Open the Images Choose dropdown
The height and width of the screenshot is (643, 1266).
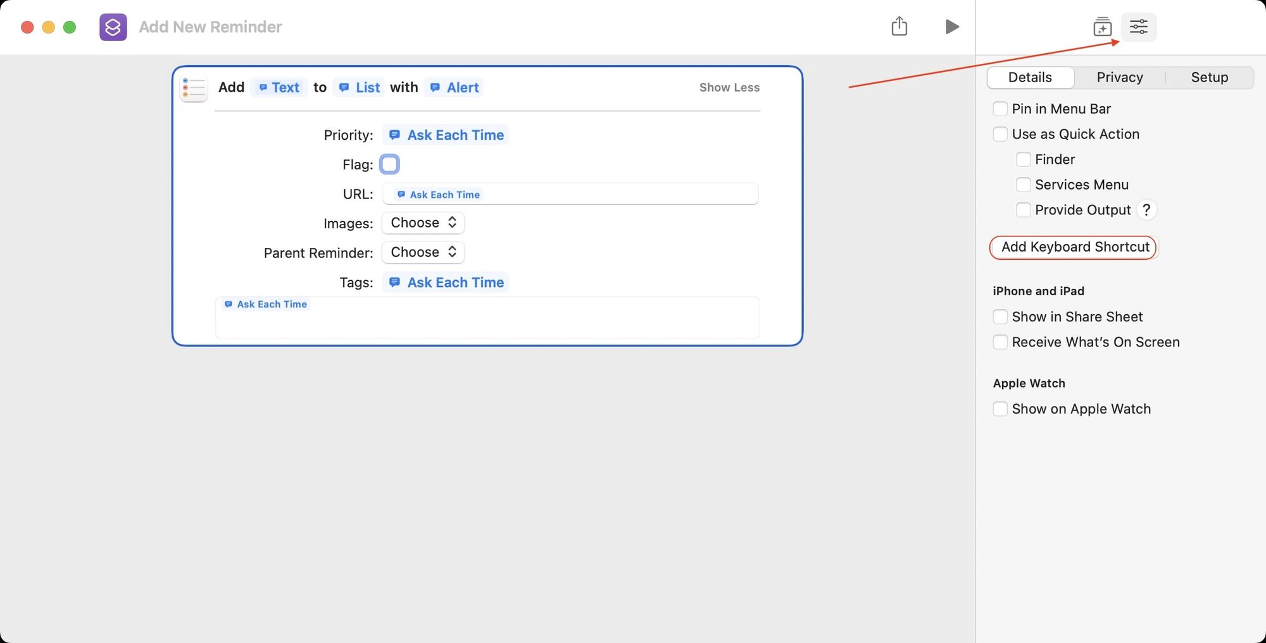[423, 223]
